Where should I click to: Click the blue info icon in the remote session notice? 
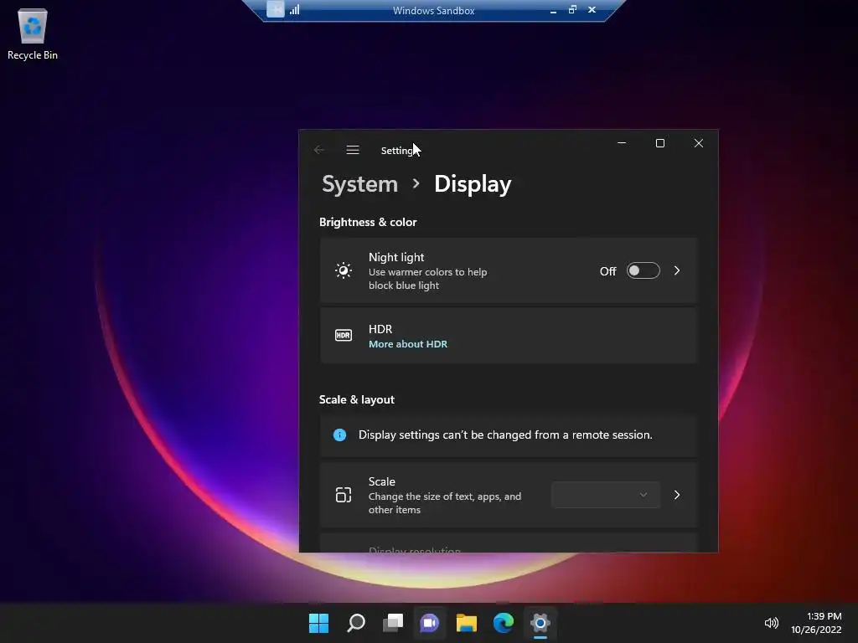340,435
